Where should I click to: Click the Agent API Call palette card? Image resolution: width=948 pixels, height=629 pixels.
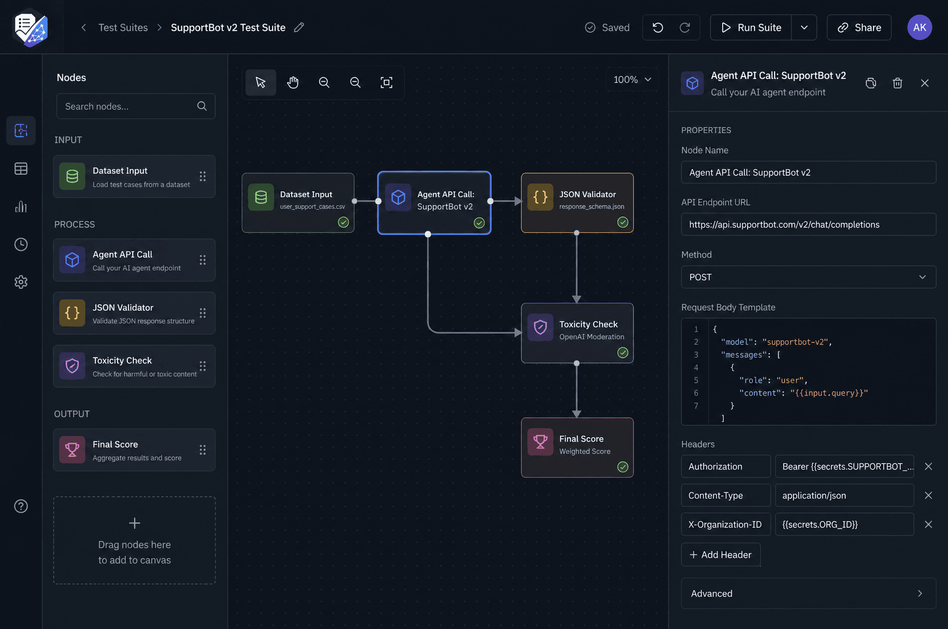tap(134, 260)
